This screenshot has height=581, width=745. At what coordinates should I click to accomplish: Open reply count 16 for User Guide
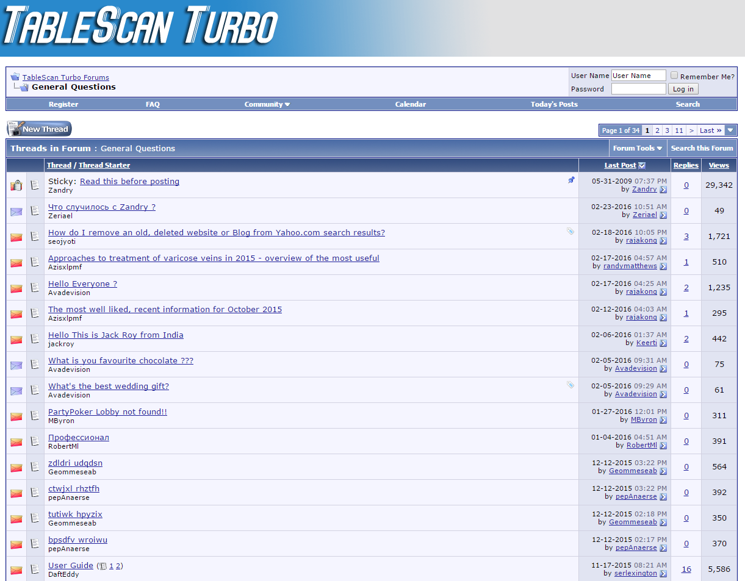pyautogui.click(x=686, y=569)
